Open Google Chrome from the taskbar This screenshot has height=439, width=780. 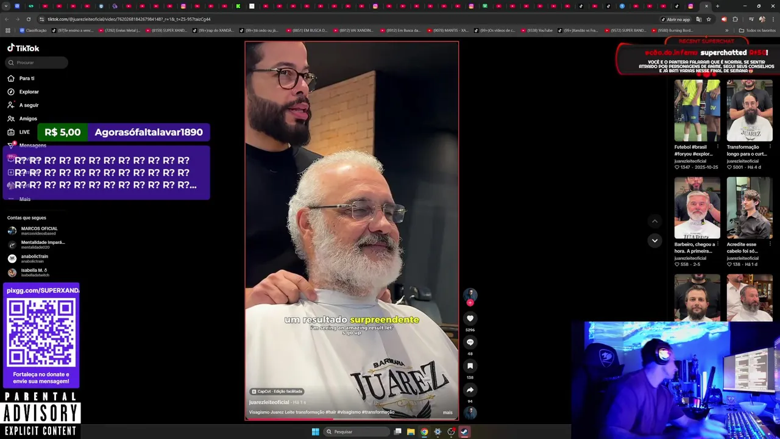click(x=424, y=432)
